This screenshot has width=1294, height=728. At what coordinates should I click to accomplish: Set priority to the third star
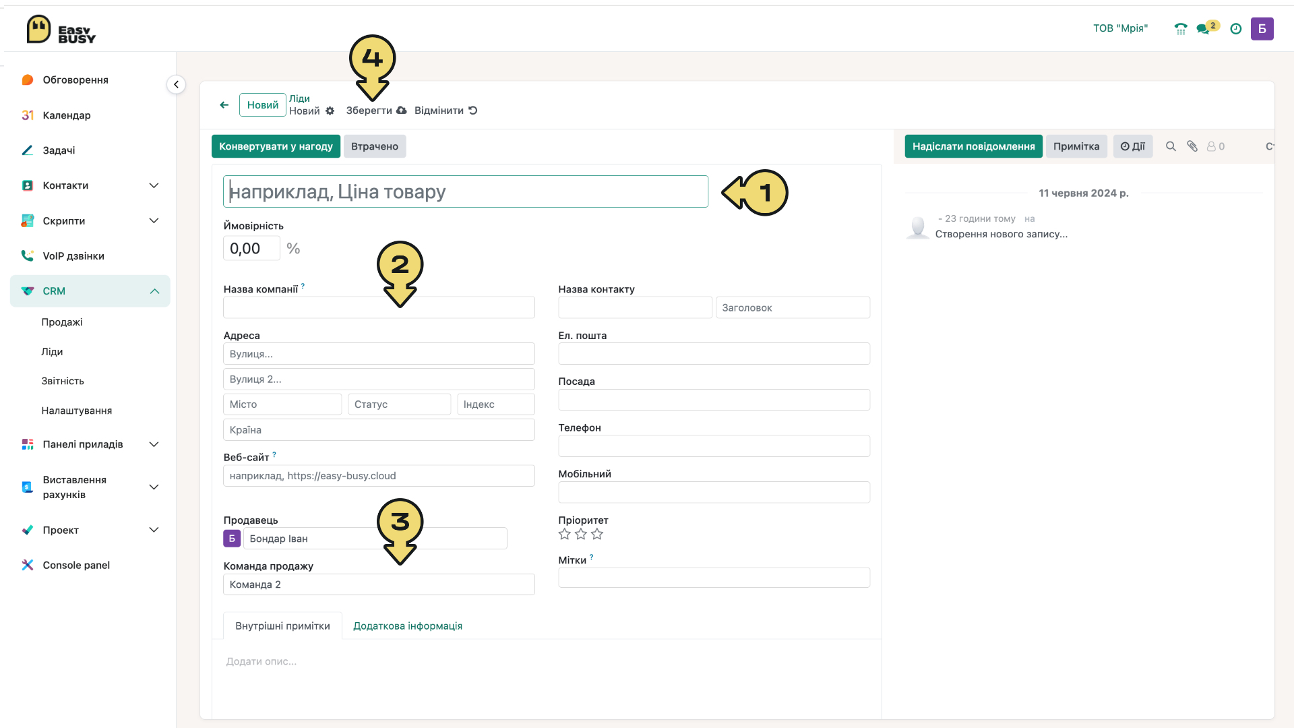click(x=597, y=535)
